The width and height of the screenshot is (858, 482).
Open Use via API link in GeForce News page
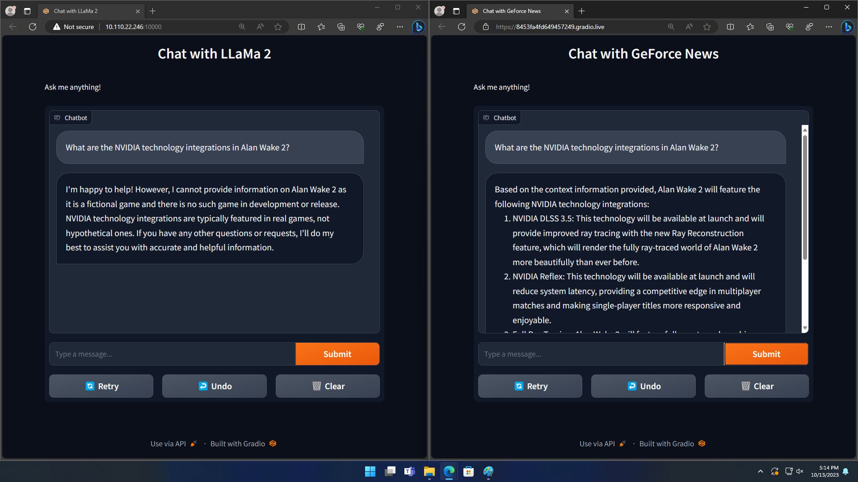[602, 444]
